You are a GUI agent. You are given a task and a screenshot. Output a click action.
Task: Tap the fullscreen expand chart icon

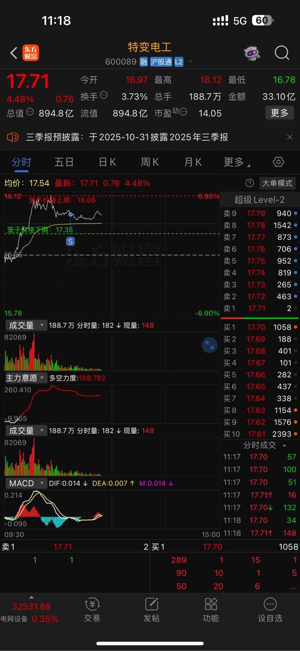209,345
